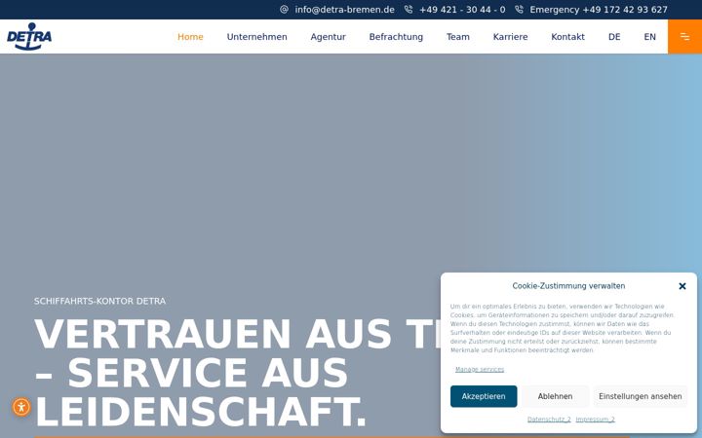Open the Karriere menu item
Screen dimensions: 702x438
tap(510, 37)
